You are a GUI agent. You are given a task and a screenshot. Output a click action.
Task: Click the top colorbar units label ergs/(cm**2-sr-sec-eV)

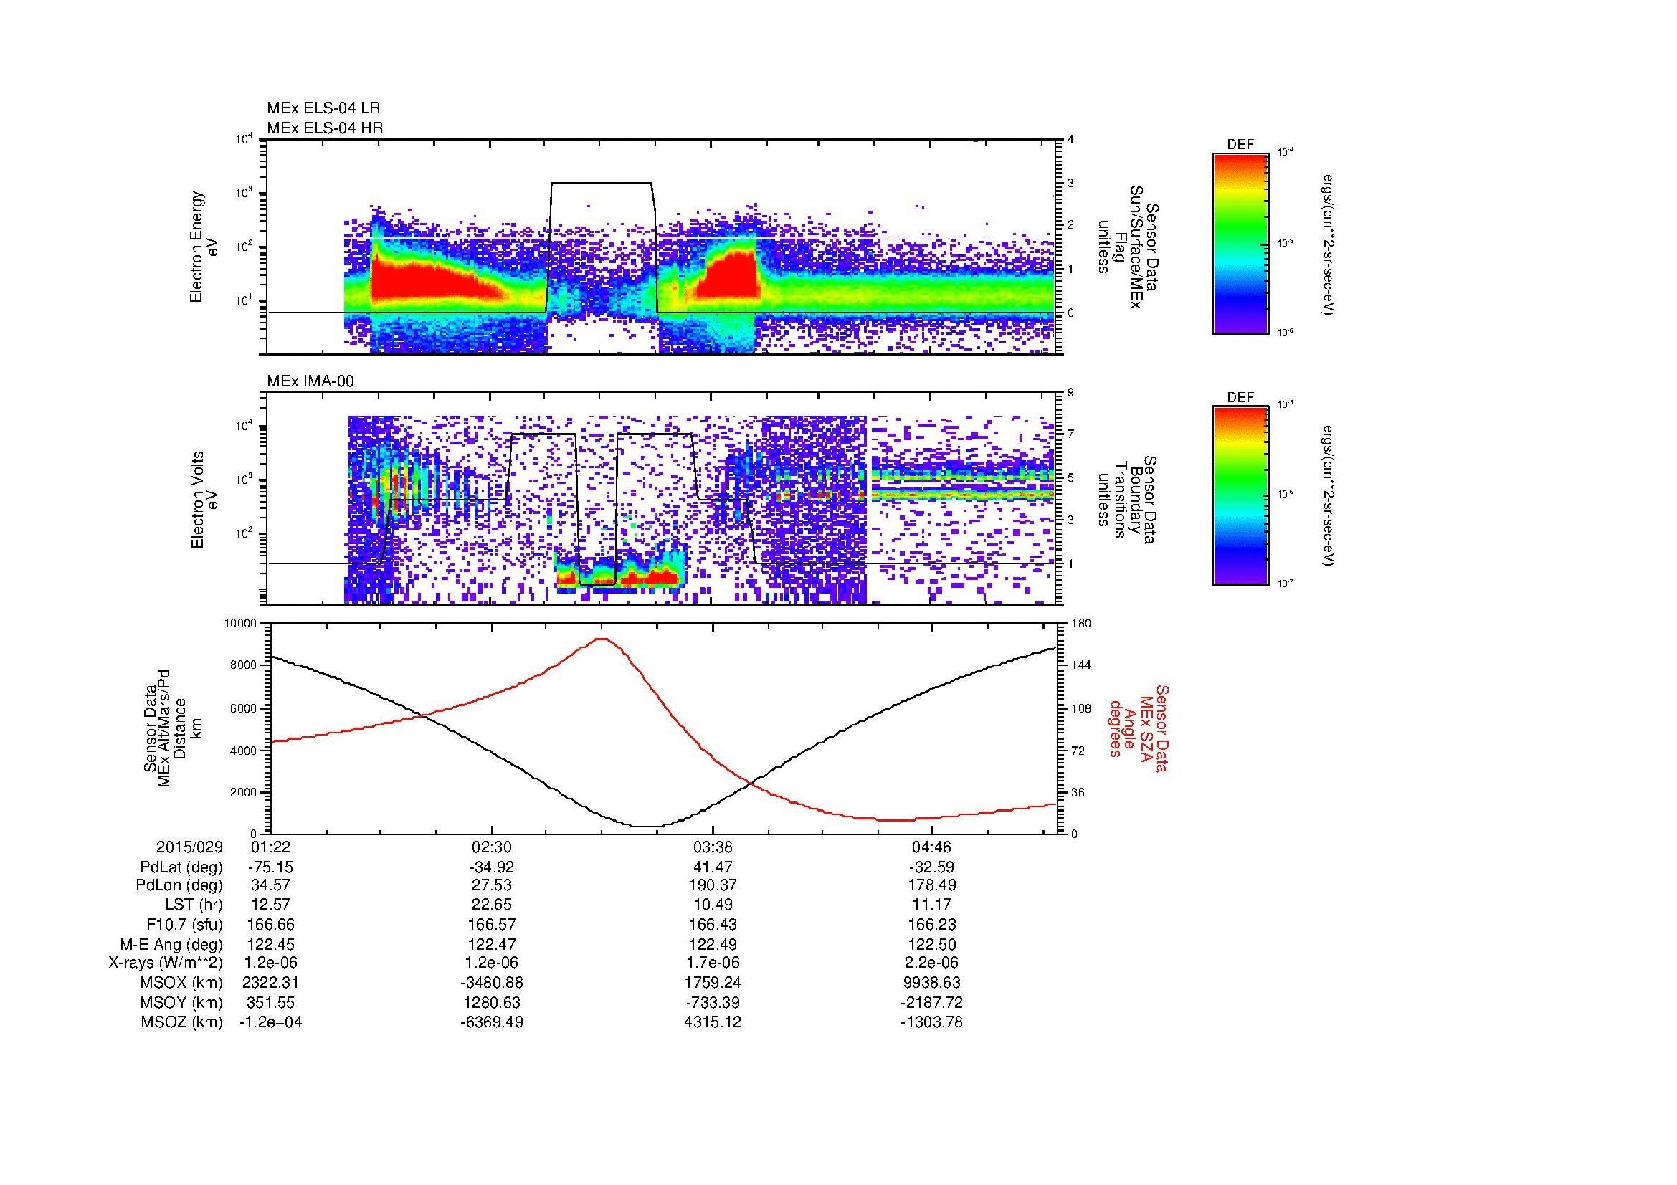1329,244
